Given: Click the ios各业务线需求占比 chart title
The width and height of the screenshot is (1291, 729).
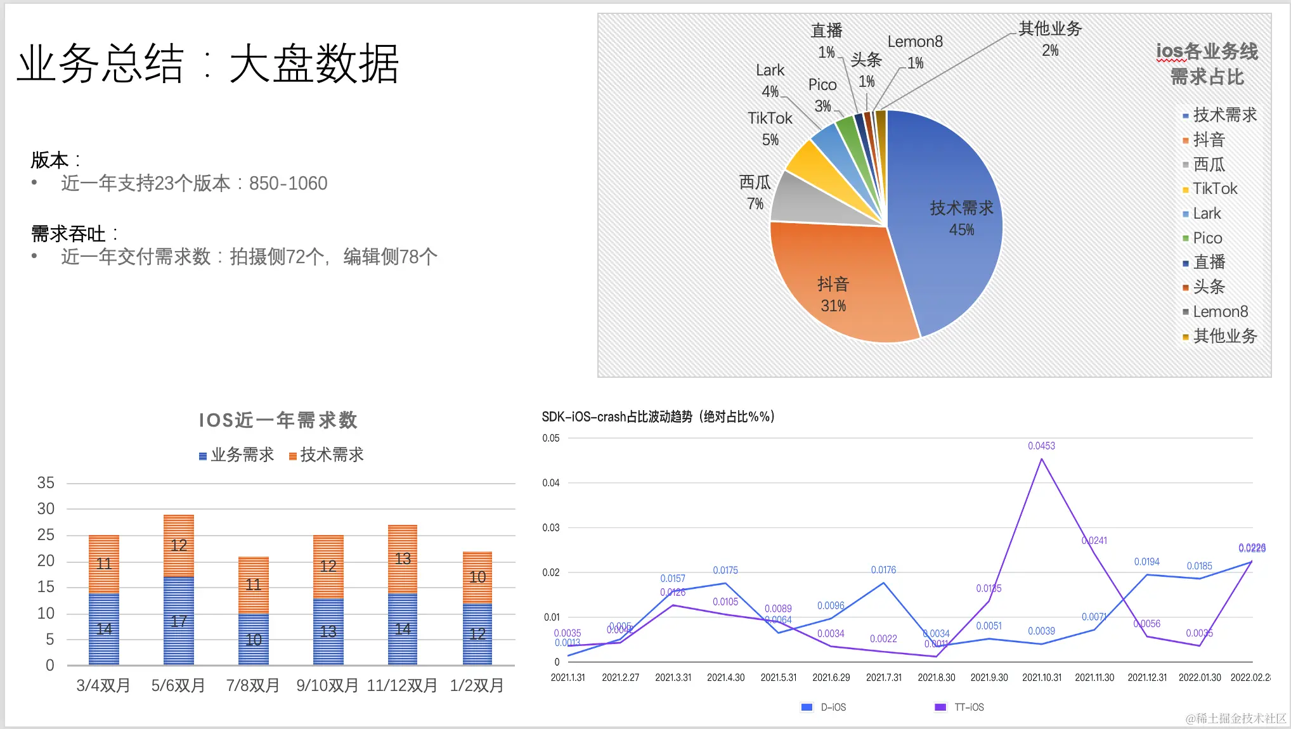Looking at the screenshot, I should tap(1207, 64).
